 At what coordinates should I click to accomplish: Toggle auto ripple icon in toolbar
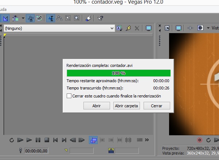pyautogui.click(x=15, y=19)
